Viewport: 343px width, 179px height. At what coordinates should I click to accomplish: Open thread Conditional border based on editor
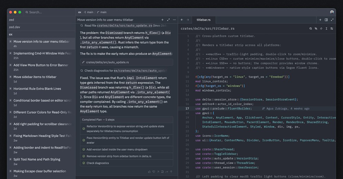click(x=41, y=103)
